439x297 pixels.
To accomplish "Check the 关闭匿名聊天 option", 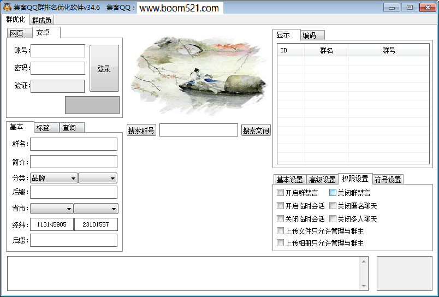I will tap(333, 206).
